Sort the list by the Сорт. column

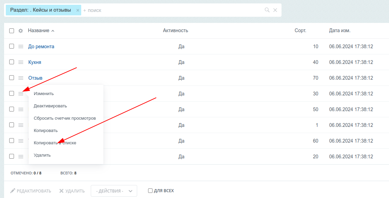pyautogui.click(x=300, y=30)
